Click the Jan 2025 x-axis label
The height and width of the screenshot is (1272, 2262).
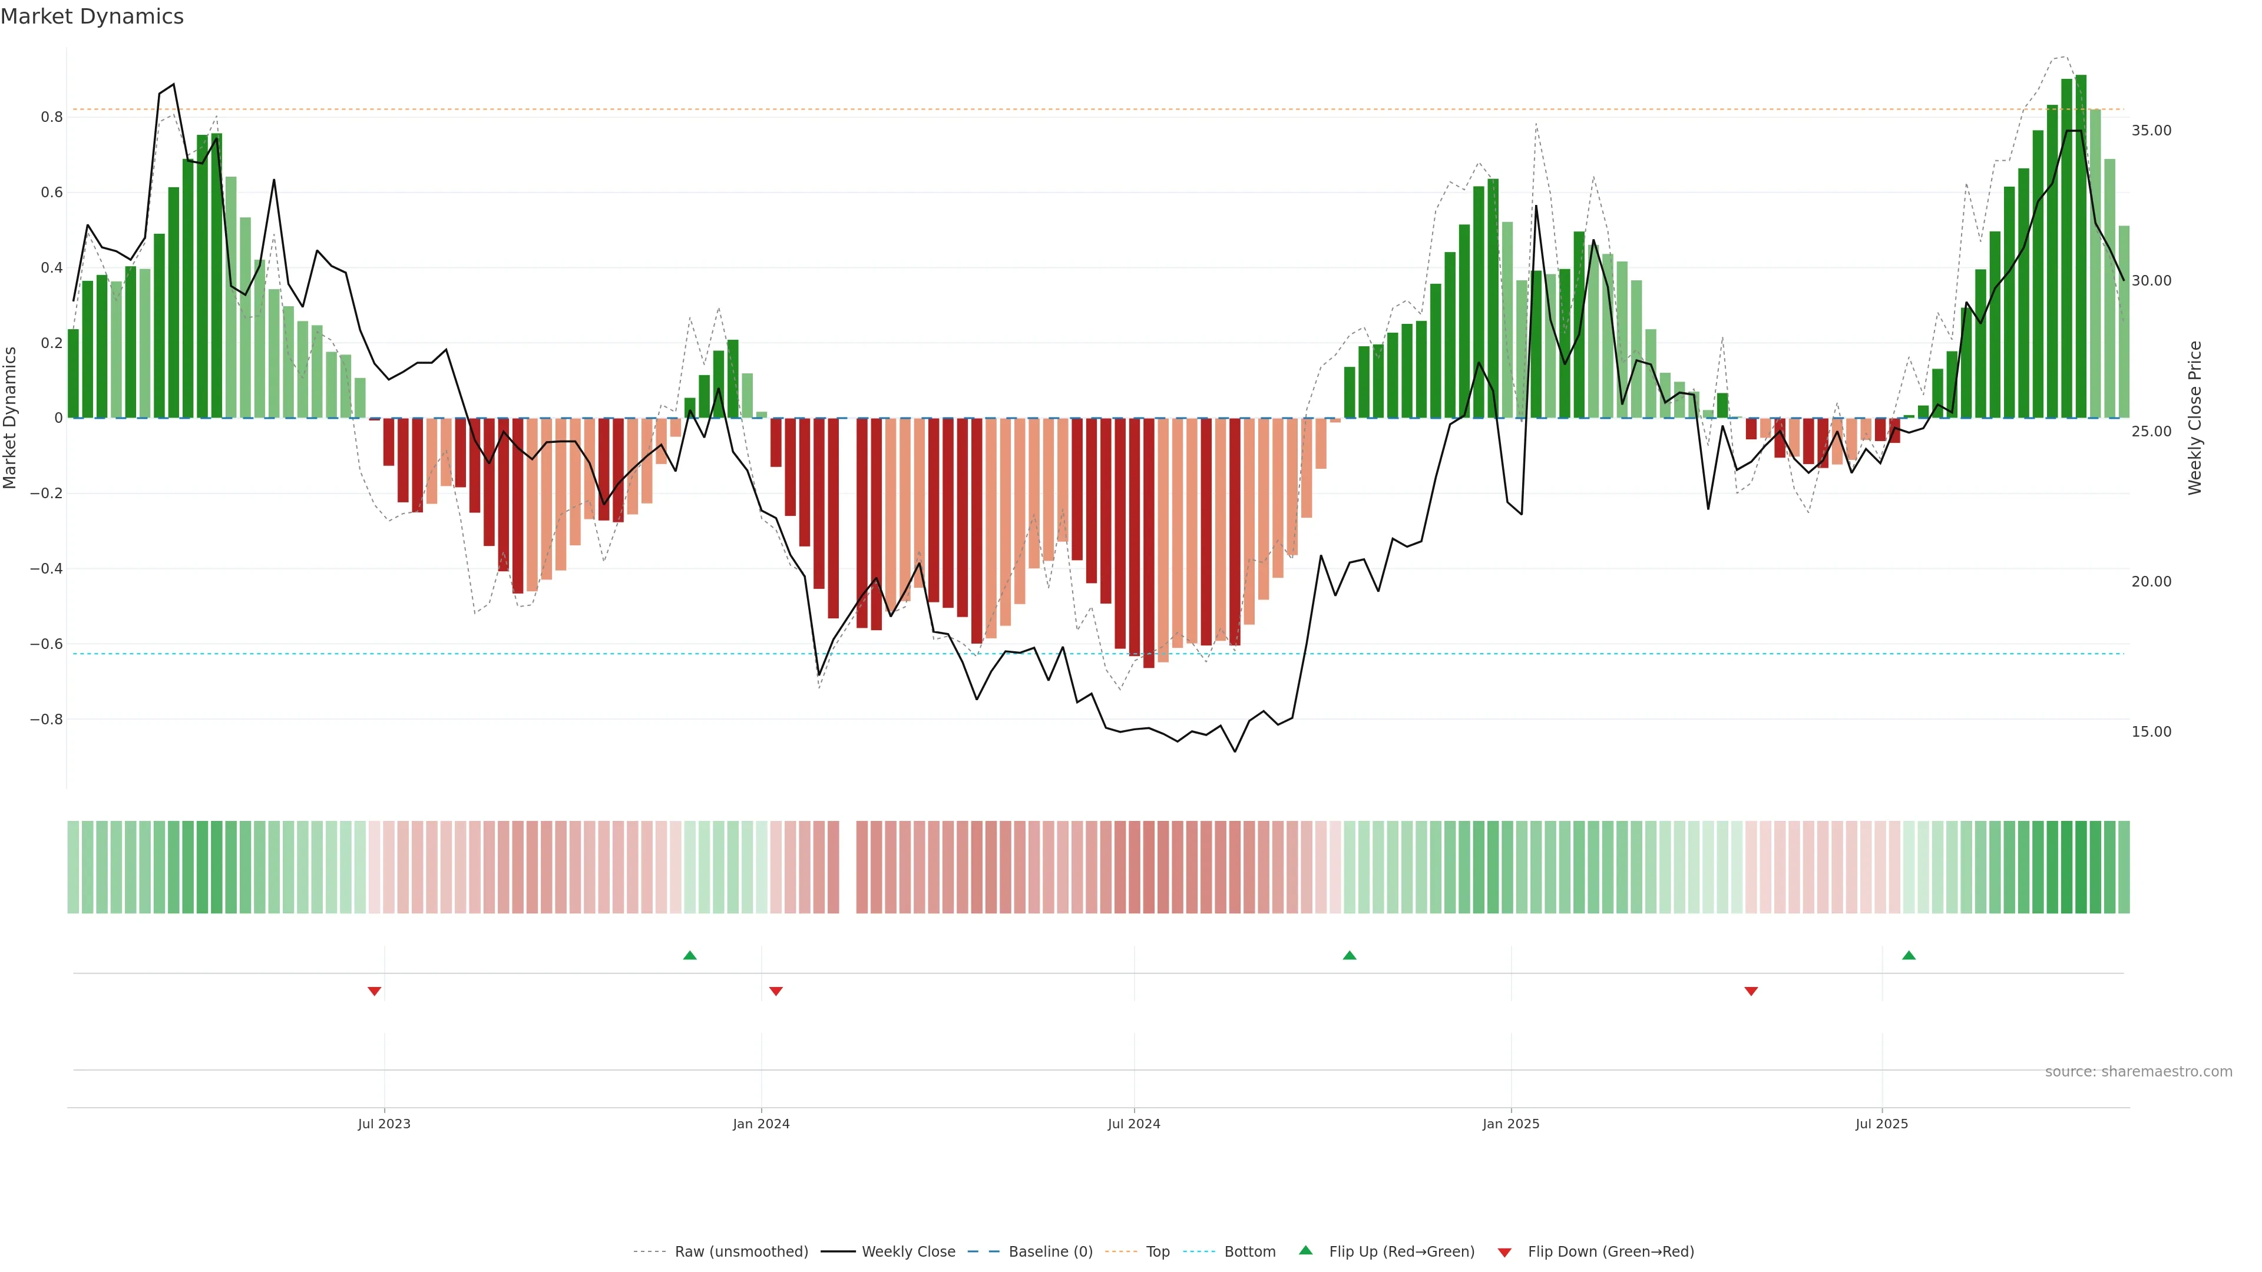click(1510, 1124)
